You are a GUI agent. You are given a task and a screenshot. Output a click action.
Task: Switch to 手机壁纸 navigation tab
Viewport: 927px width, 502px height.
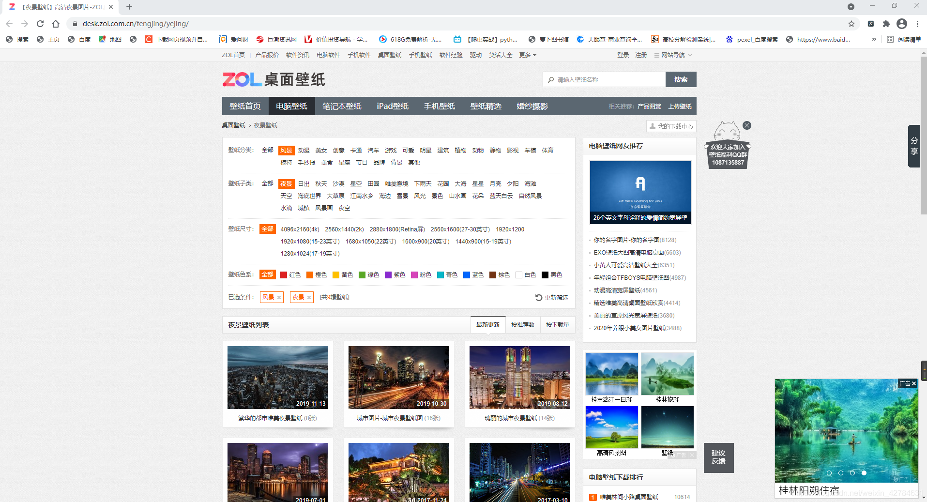coord(440,106)
